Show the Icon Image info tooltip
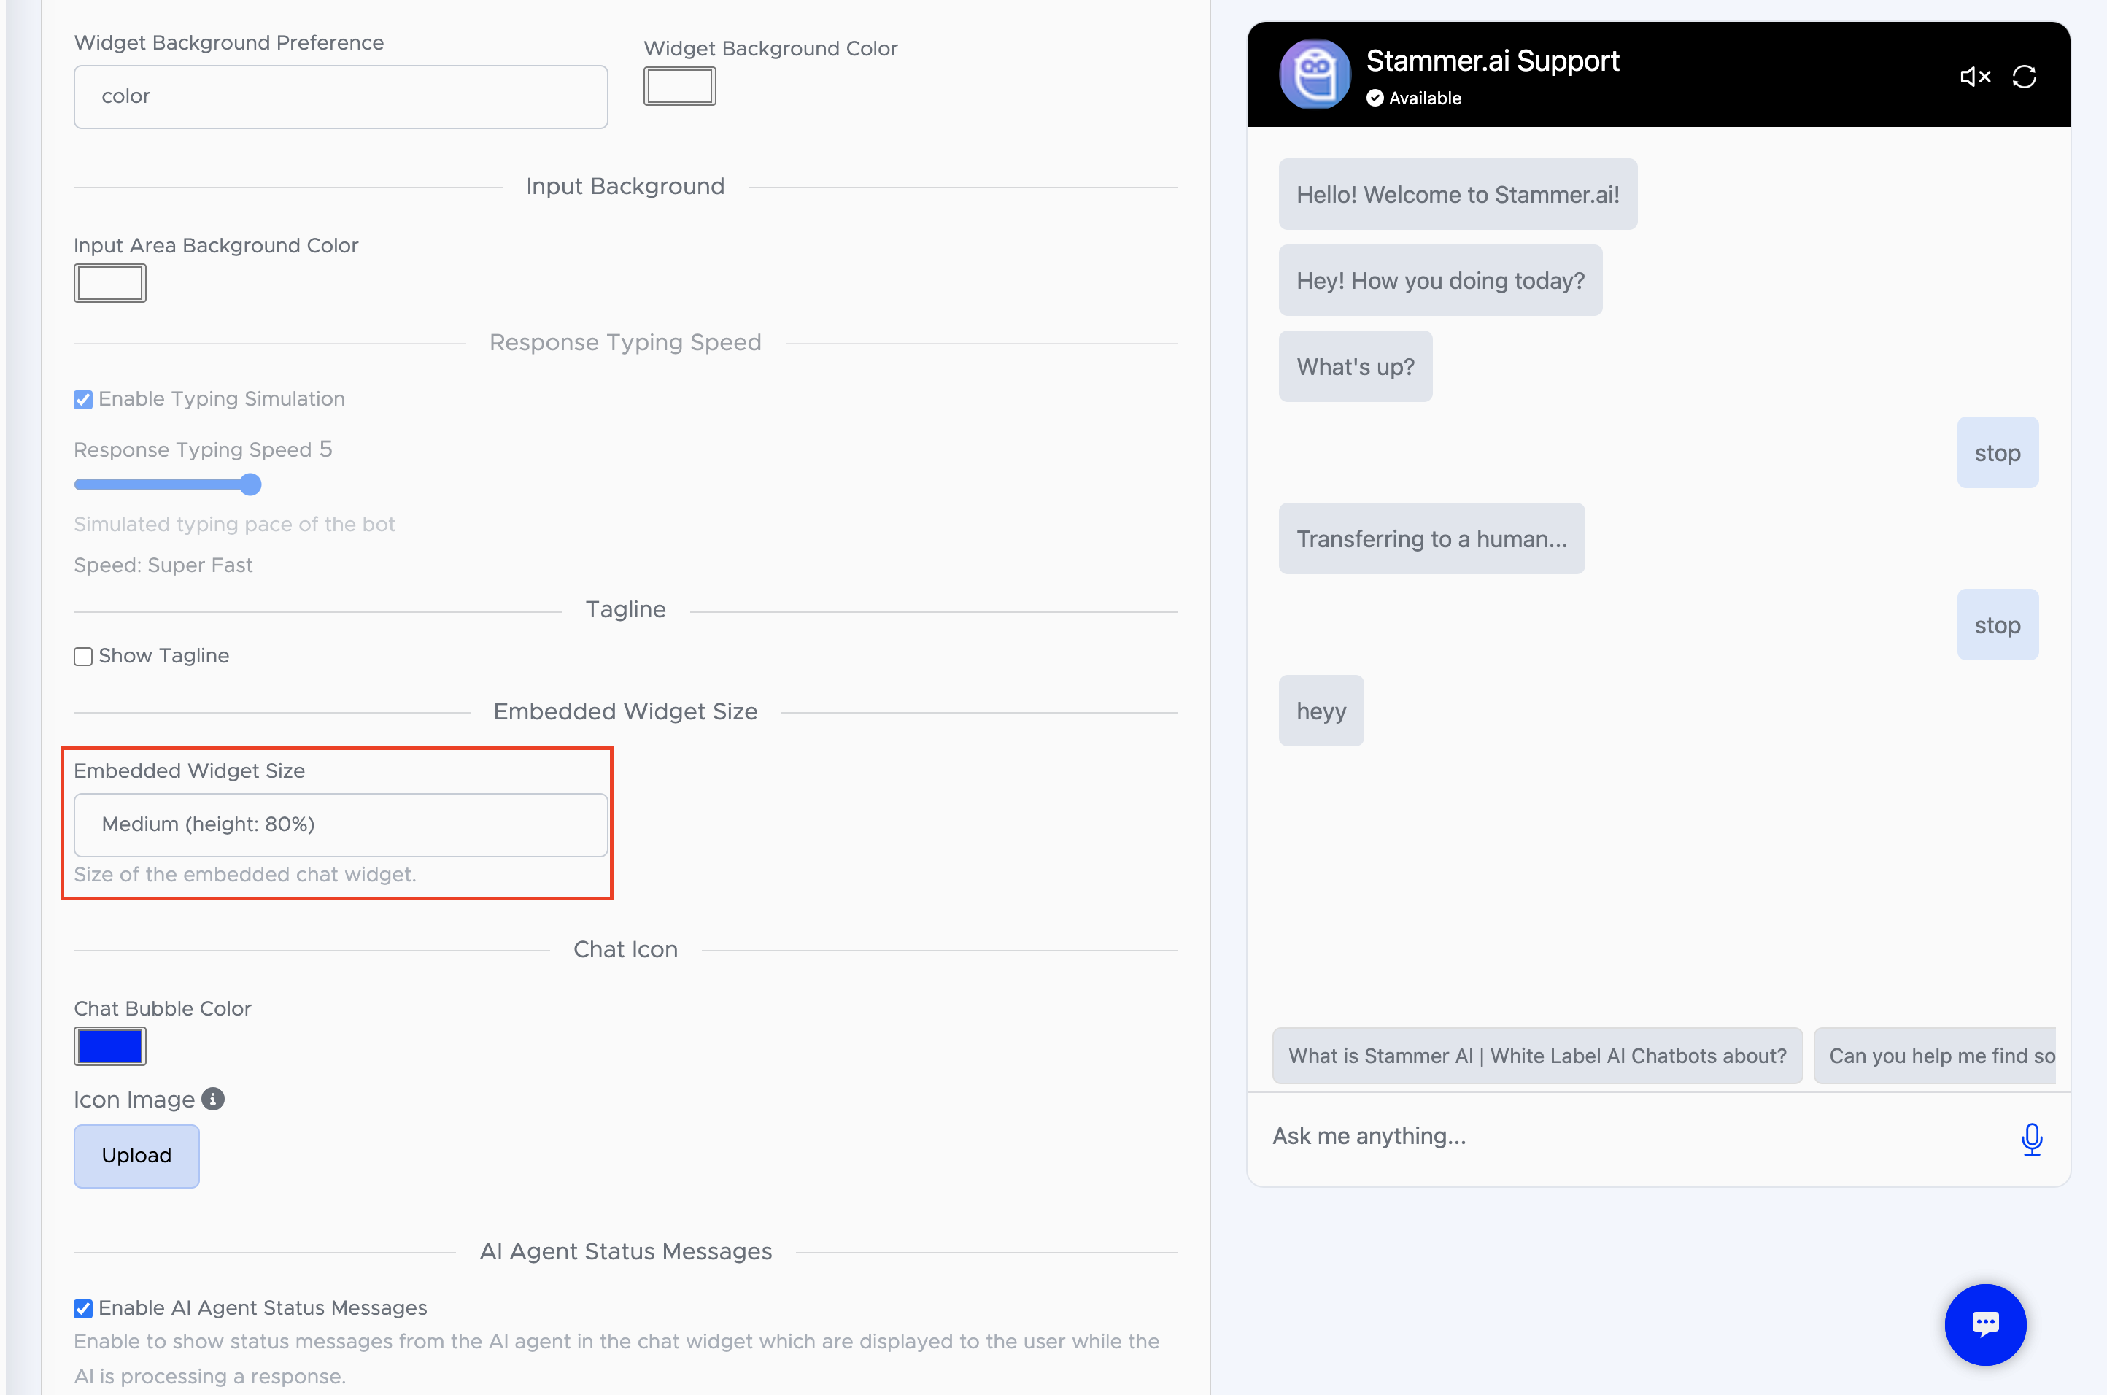 pyautogui.click(x=214, y=1100)
